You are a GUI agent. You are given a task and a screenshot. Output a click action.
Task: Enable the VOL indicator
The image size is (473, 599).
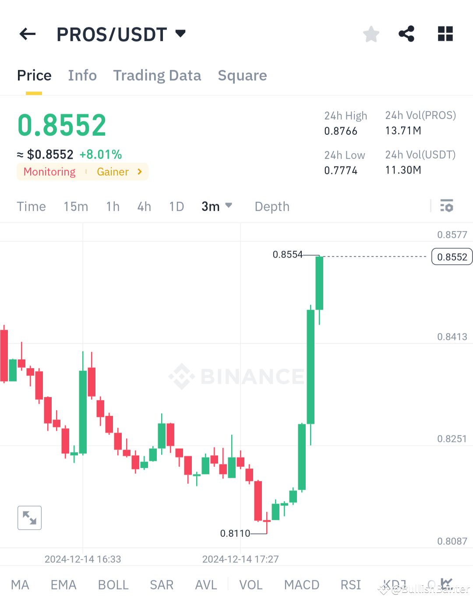(251, 584)
